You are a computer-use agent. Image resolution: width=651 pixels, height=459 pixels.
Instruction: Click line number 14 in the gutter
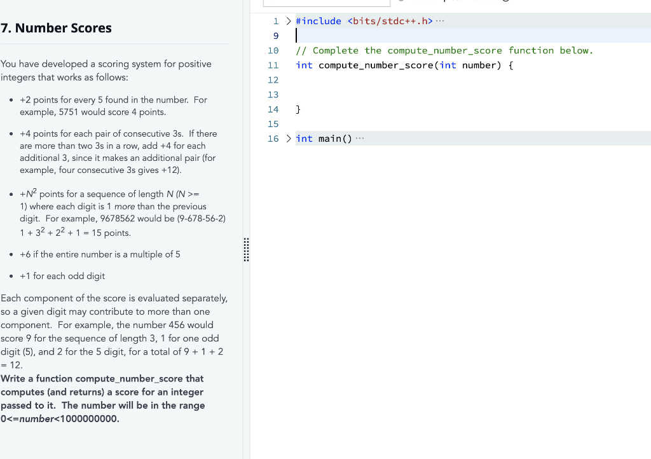273,109
